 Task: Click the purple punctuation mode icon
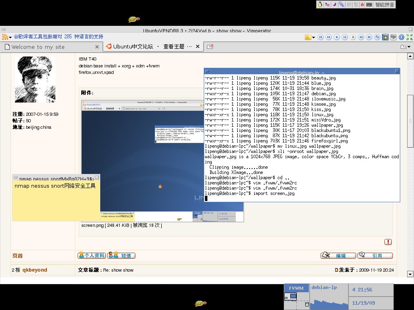point(327,4)
